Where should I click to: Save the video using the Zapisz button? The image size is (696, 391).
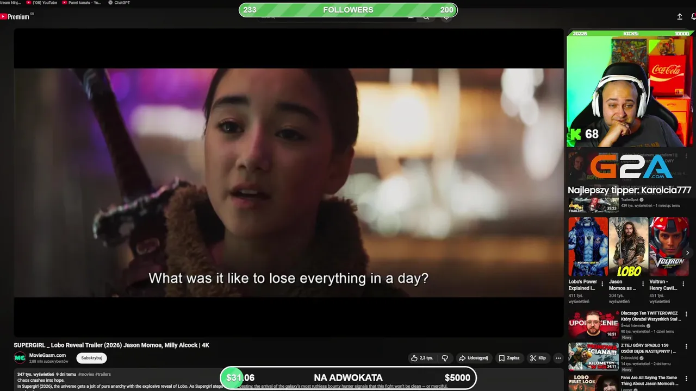[509, 358]
